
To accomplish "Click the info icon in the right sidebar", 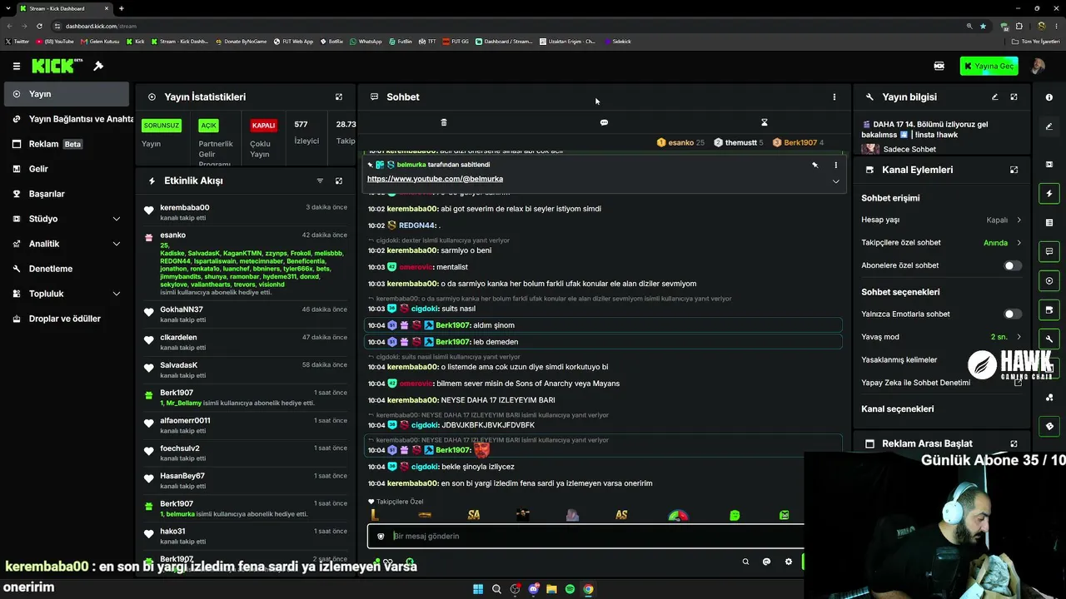I will tap(1049, 97).
